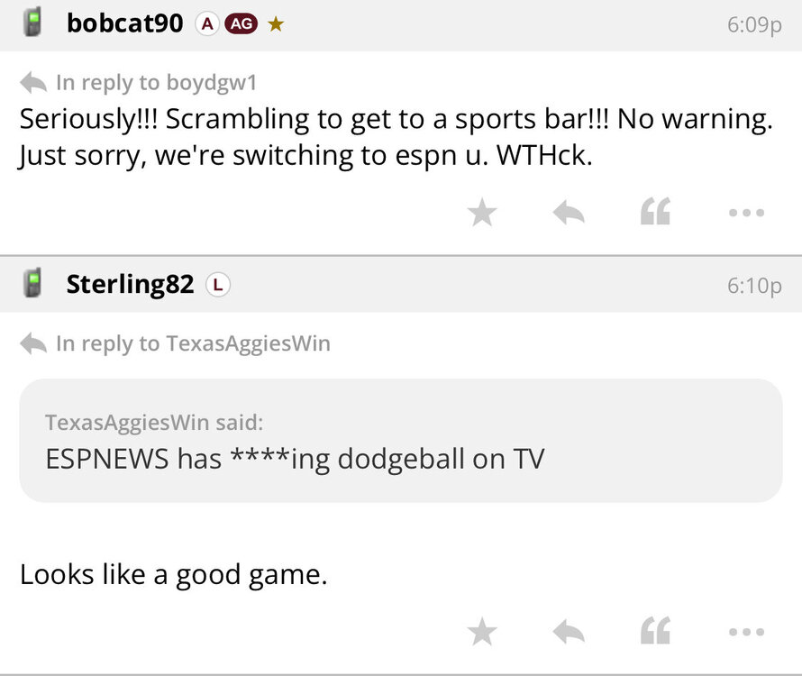This screenshot has width=802, height=676.
Task: Quote bobcat90's post with quote icon
Action: [655, 214]
